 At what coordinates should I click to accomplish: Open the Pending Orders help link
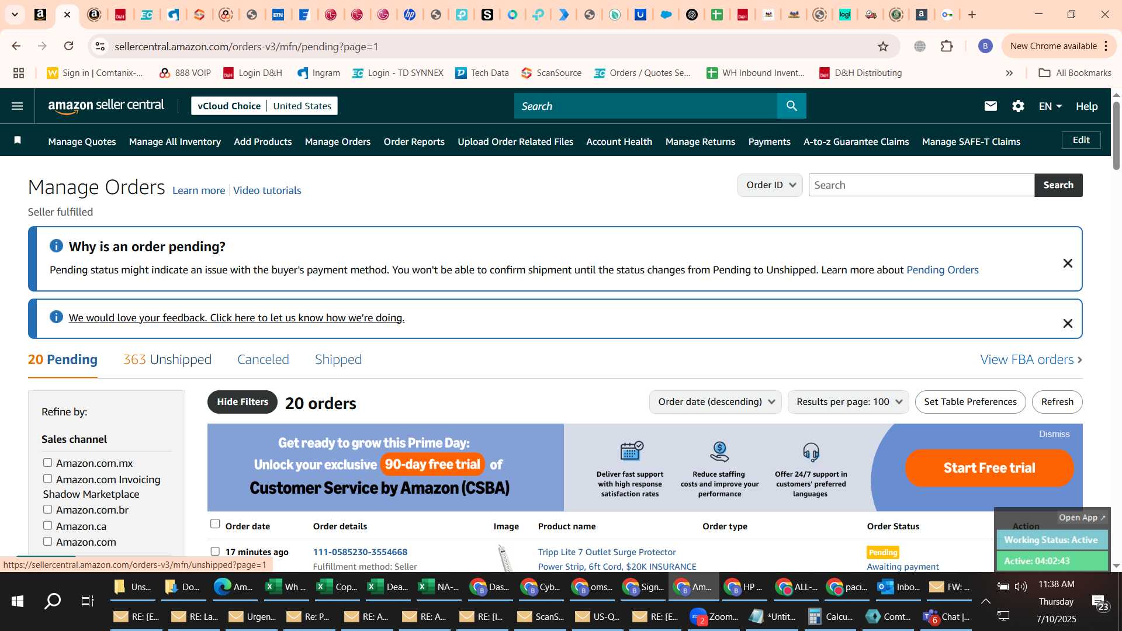(942, 270)
